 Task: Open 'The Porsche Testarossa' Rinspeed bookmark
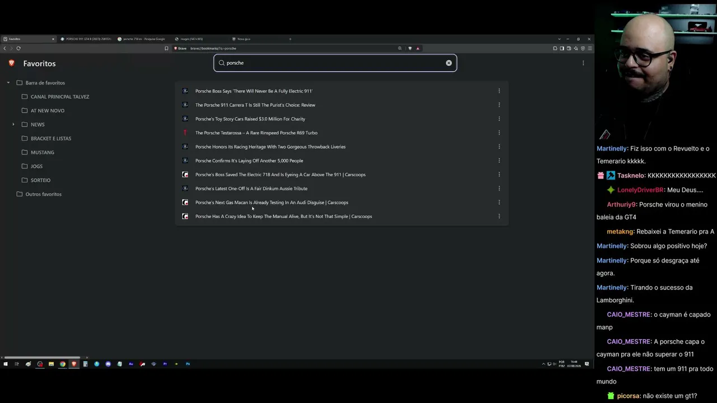(x=257, y=133)
